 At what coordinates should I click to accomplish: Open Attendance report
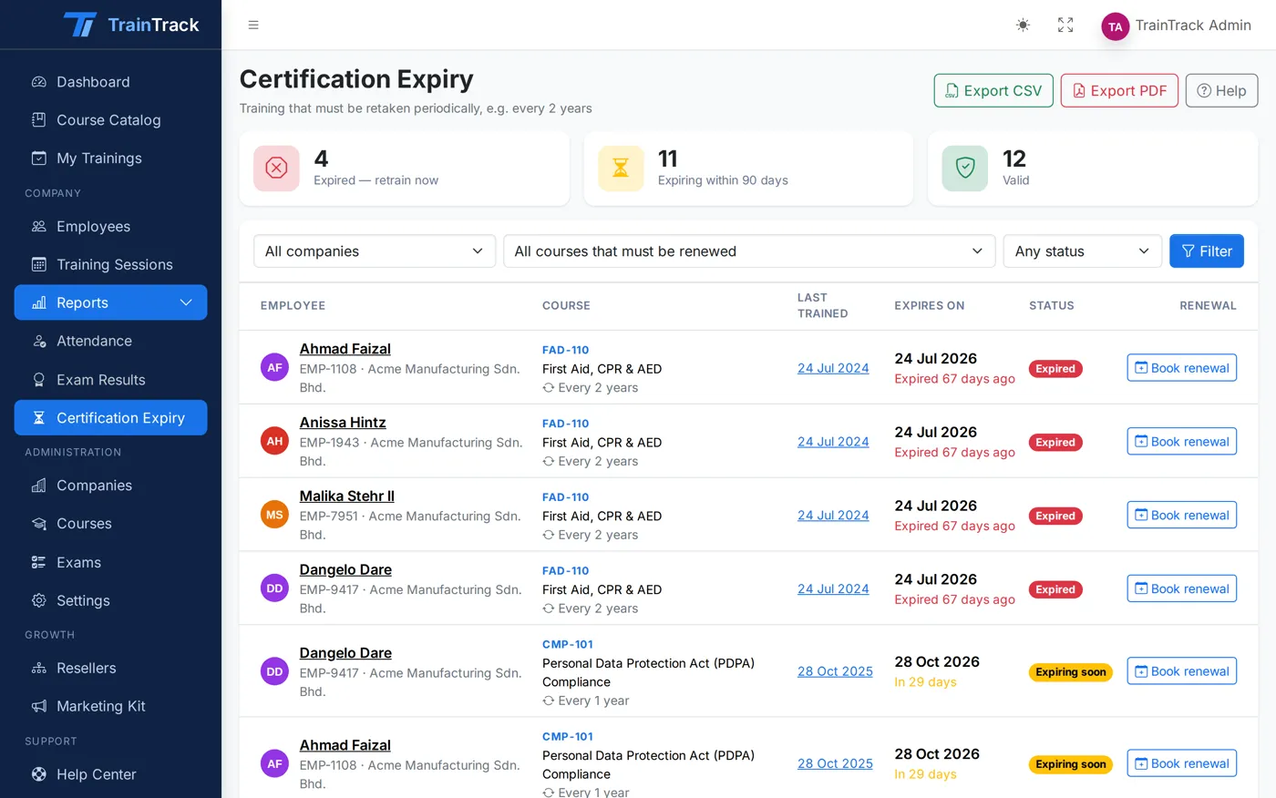pos(110,341)
